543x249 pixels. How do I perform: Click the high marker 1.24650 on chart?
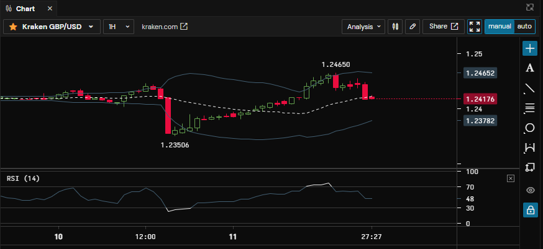tap(335, 64)
